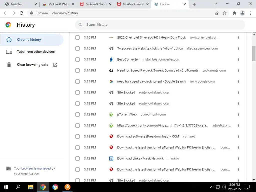This screenshot has height=192, width=256.
Task: Click the µTorrent Web entry favicon
Action: (x=111, y=114)
